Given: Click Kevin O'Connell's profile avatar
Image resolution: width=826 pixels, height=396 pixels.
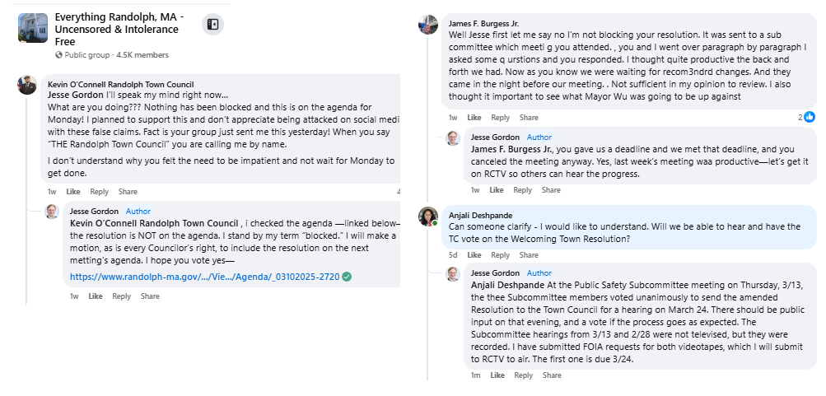Looking at the screenshot, I should [x=27, y=85].
